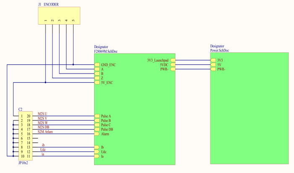Click the Power.SchDoc file name label
The image size is (294, 173).
(220, 51)
